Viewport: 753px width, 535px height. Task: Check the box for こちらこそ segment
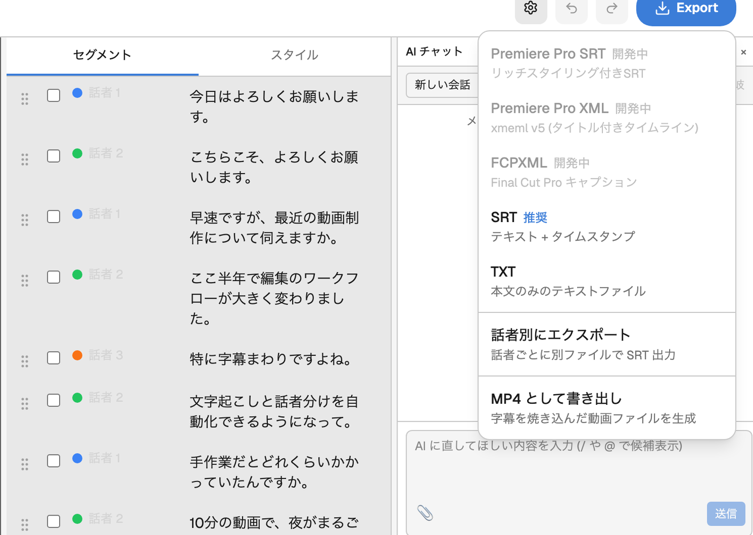pos(53,156)
